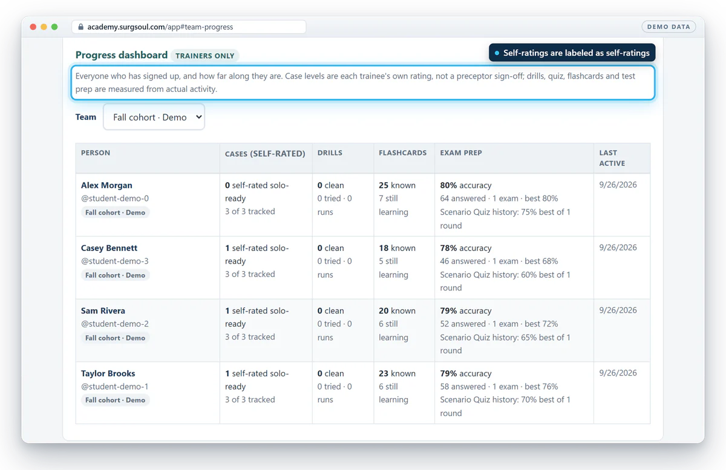Click '52 answered · 1 exam · best 72%' text
726x470 pixels.
pos(499,324)
